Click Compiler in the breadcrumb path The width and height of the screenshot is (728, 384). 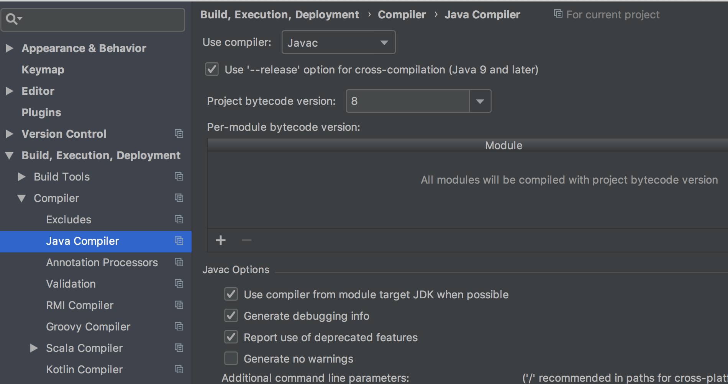[x=402, y=15]
